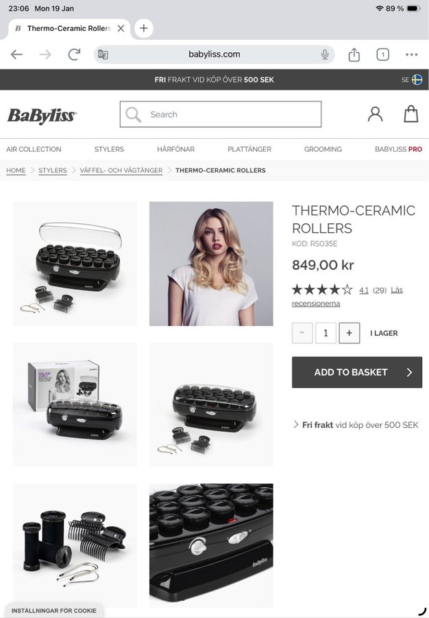
Task: Decrease quantity with the minus button
Action: (302, 333)
